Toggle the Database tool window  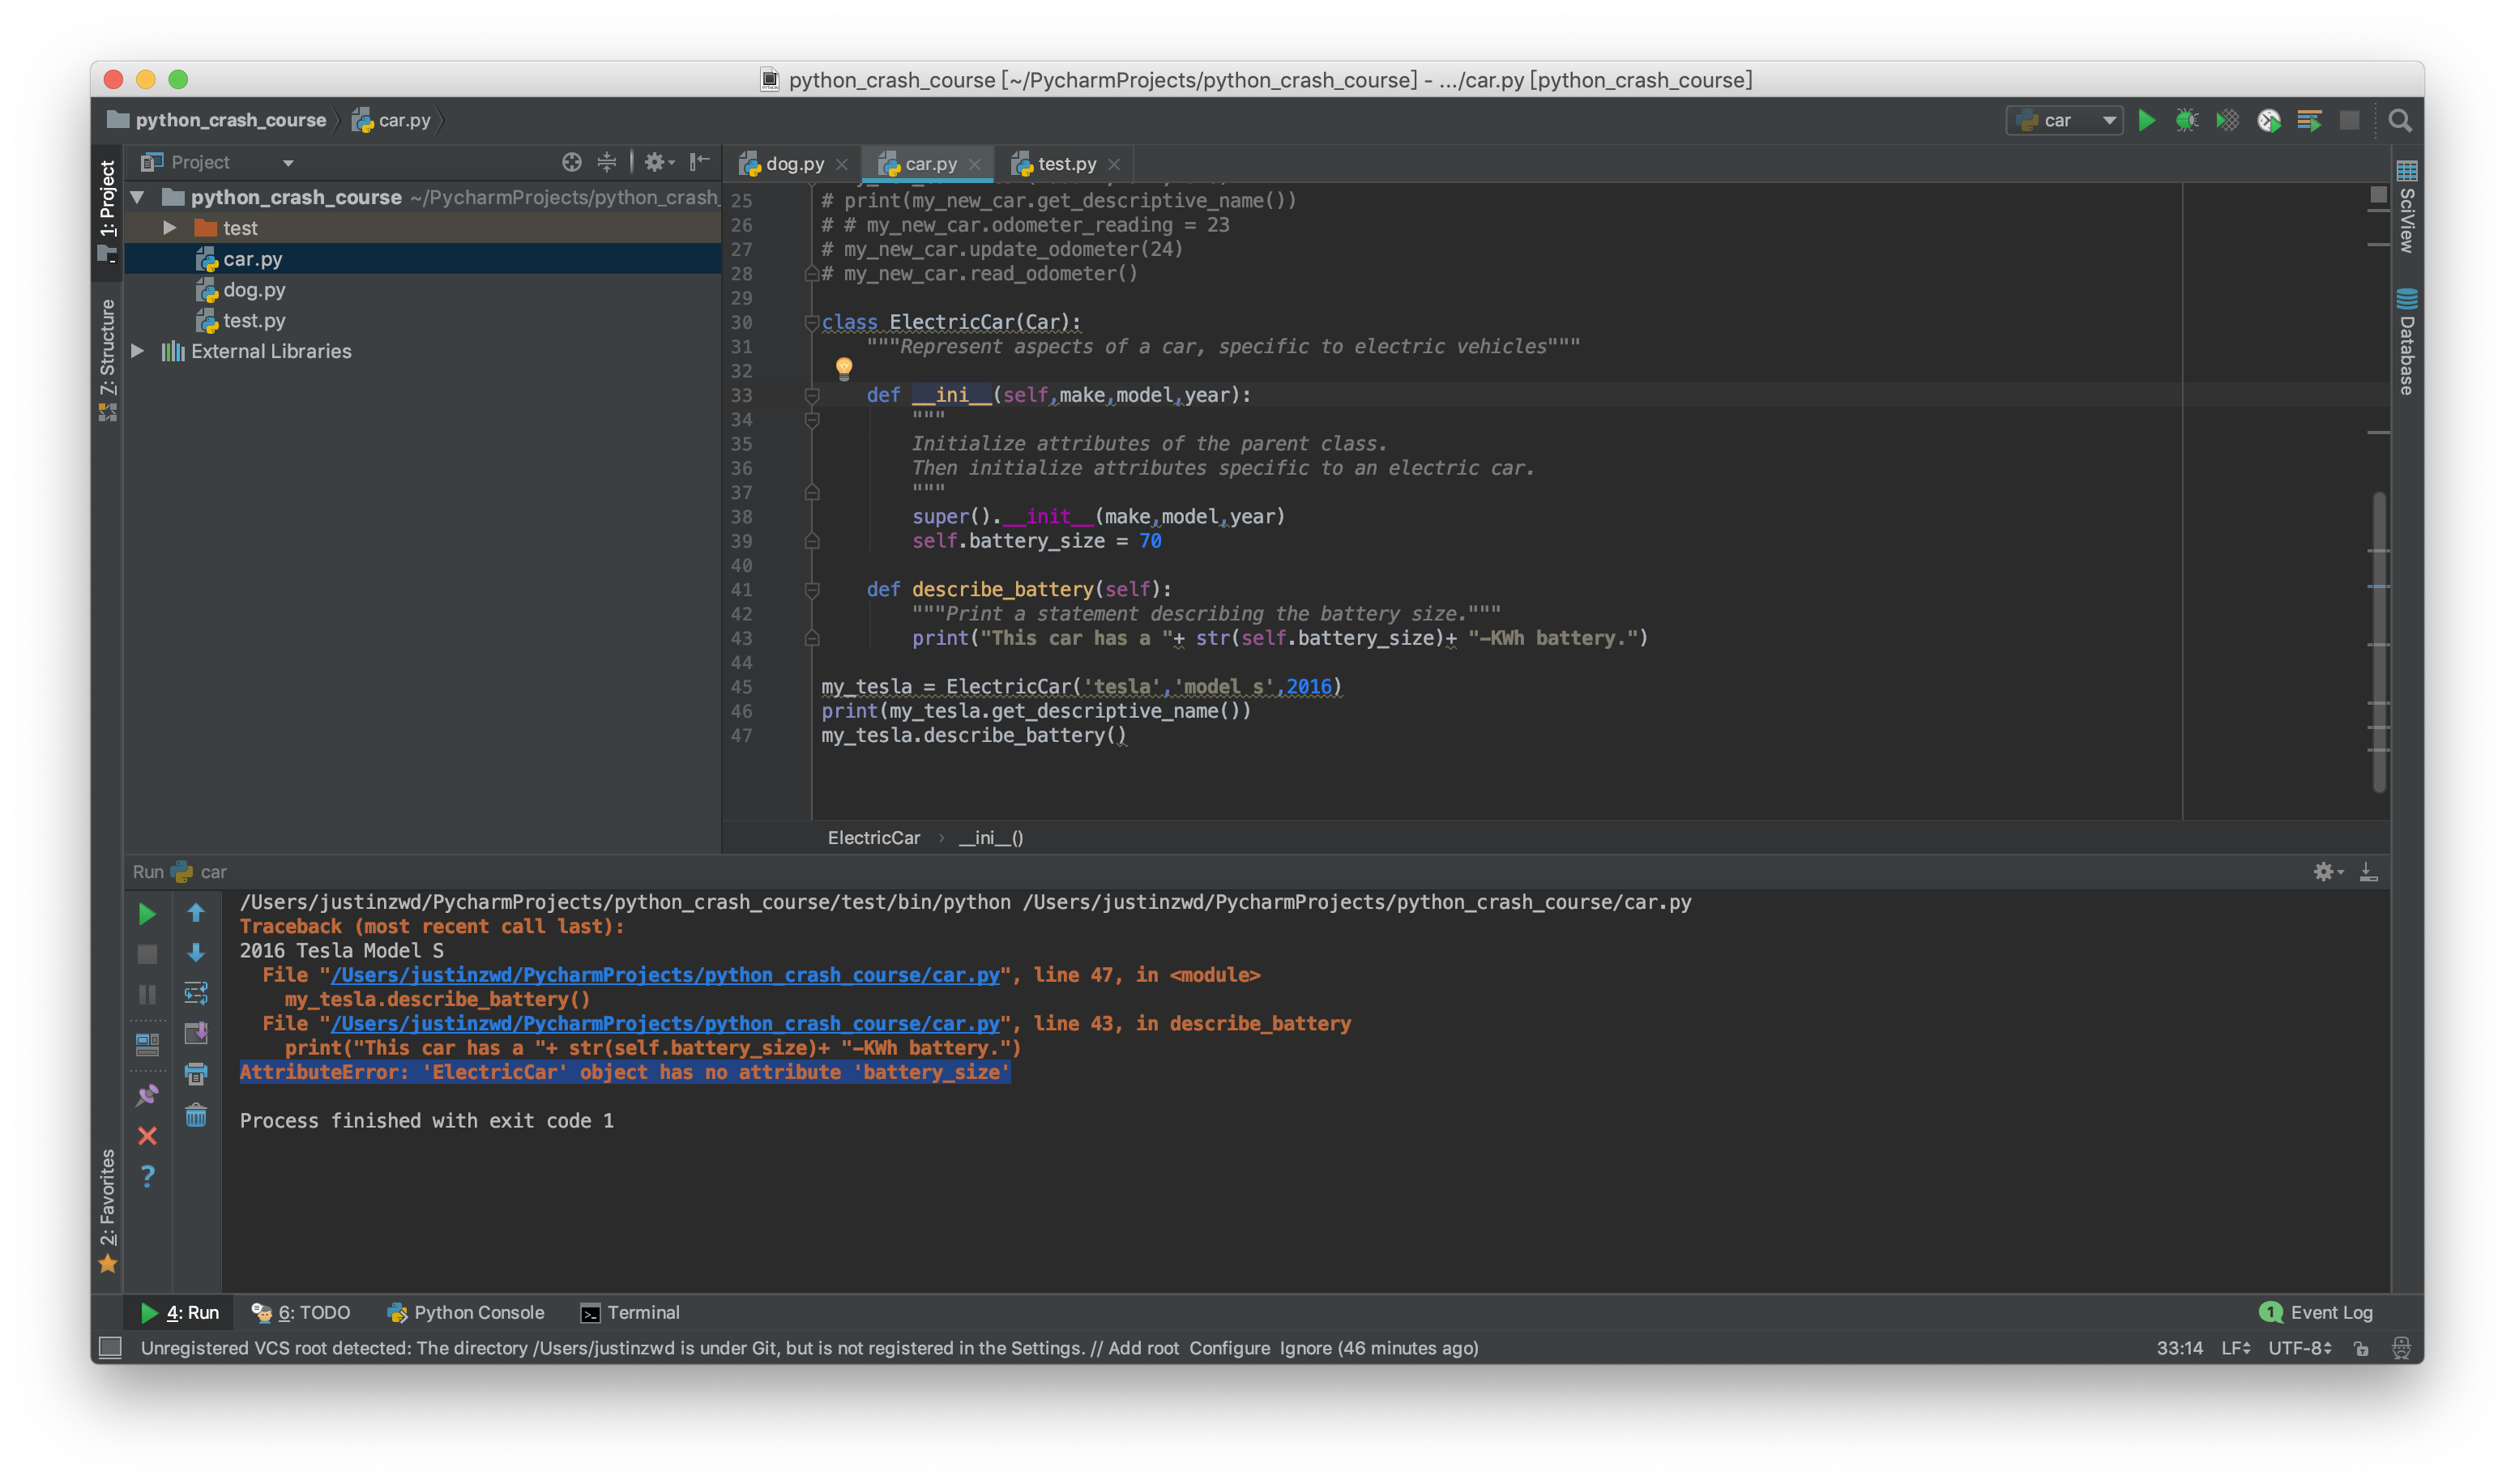(x=2406, y=342)
